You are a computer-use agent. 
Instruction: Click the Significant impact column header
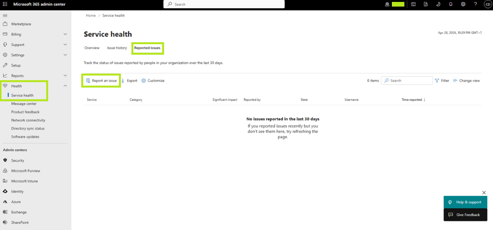point(225,100)
